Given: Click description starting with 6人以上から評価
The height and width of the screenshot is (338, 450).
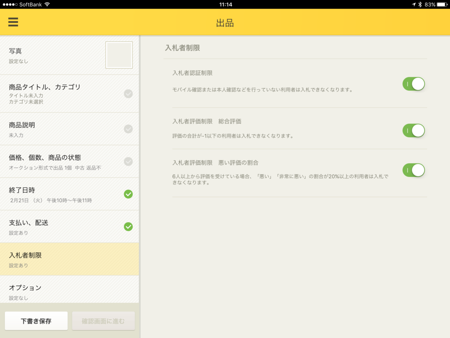Looking at the screenshot, I should tap(280, 180).
